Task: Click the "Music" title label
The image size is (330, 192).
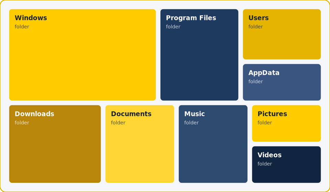Action: (x=195, y=114)
